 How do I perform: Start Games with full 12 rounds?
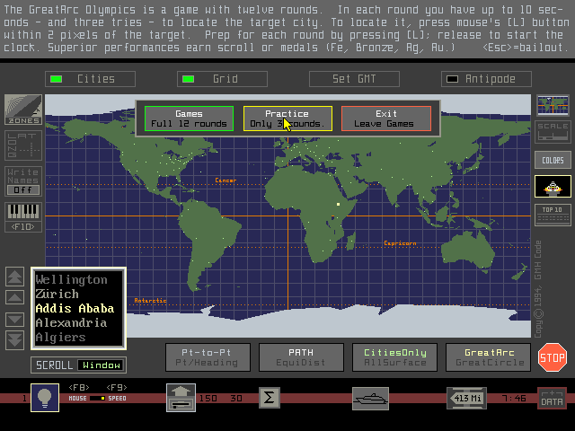(x=189, y=119)
